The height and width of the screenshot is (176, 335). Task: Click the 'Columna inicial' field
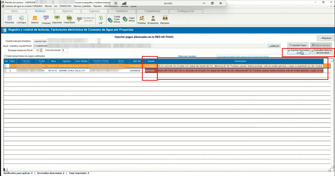(x=65, y=50)
